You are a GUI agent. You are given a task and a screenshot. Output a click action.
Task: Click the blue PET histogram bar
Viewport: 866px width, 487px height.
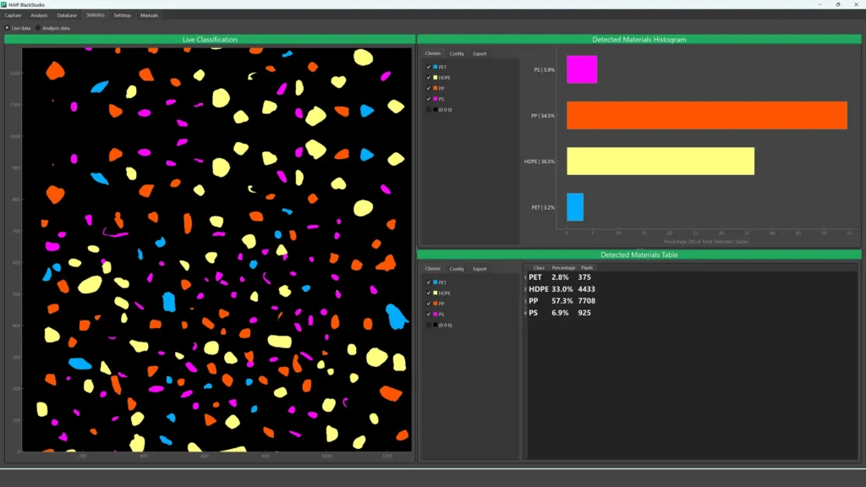[575, 207]
